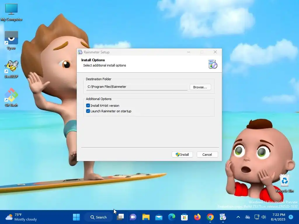Open the notification badge
Image resolution: width=299 pixels, height=224 pixels.
(x=291, y=217)
